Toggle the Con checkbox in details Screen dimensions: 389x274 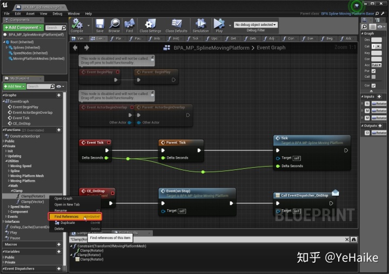tap(374, 85)
